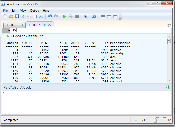The width and height of the screenshot is (175, 127).
Task: Click the zoom level value 12
Action: click(x=169, y=120)
